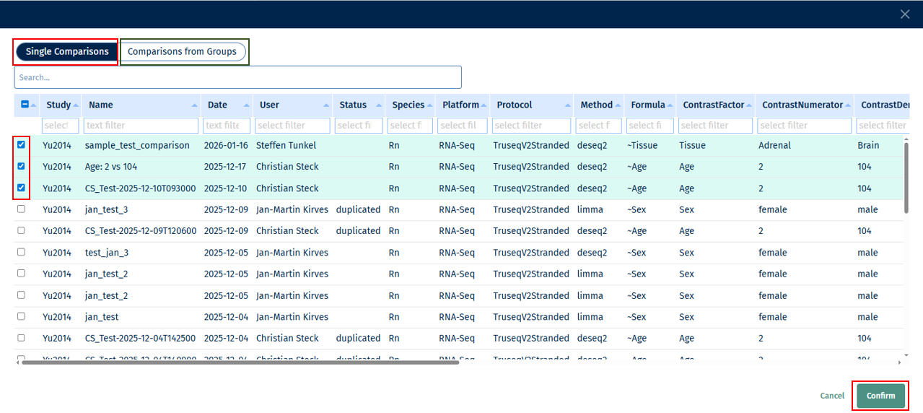Click the Cancel link
923x413 pixels.
[832, 396]
